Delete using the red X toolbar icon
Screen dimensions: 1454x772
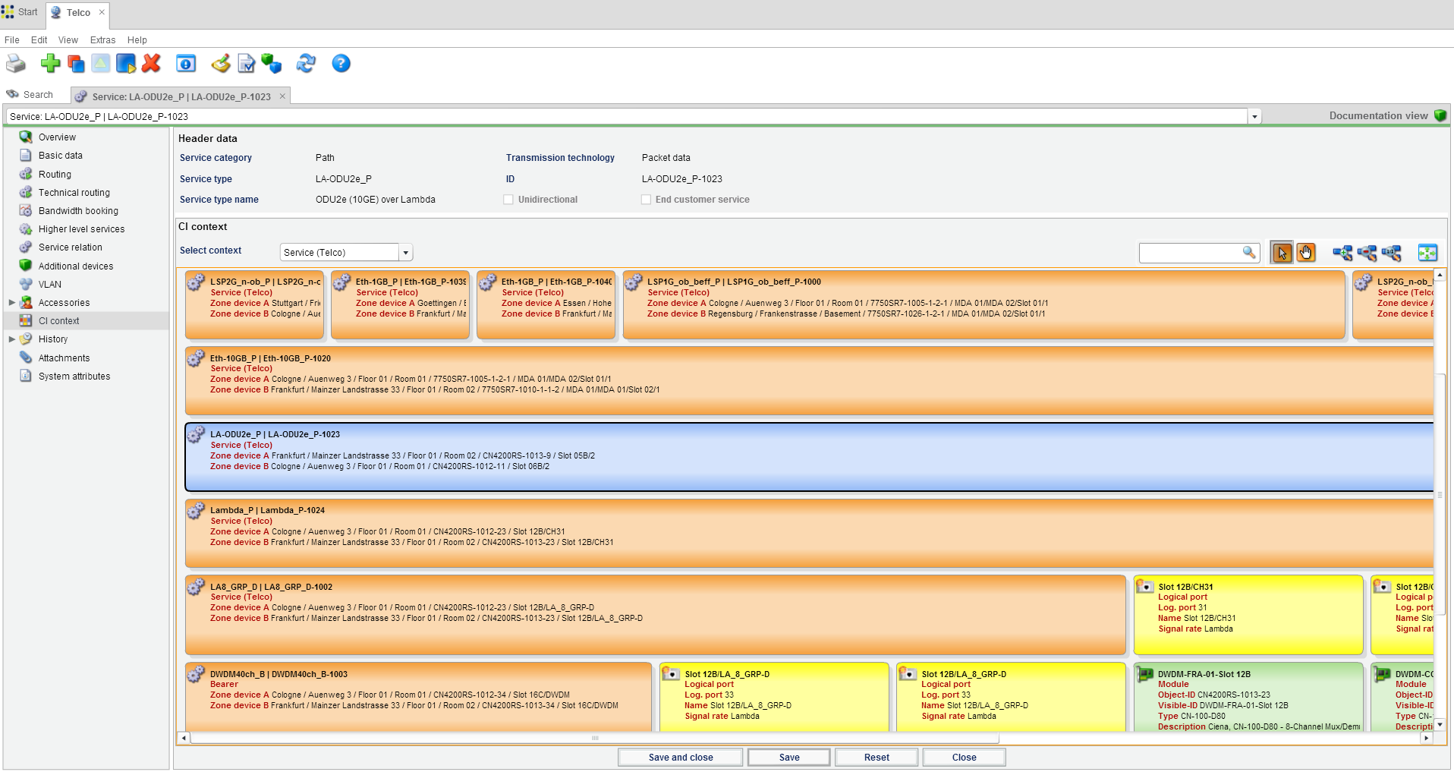coord(150,64)
